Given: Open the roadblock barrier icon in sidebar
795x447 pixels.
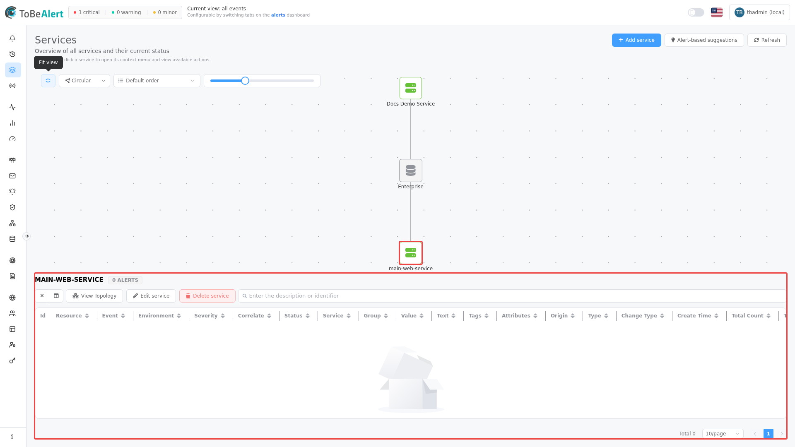Looking at the screenshot, I should point(12,160).
